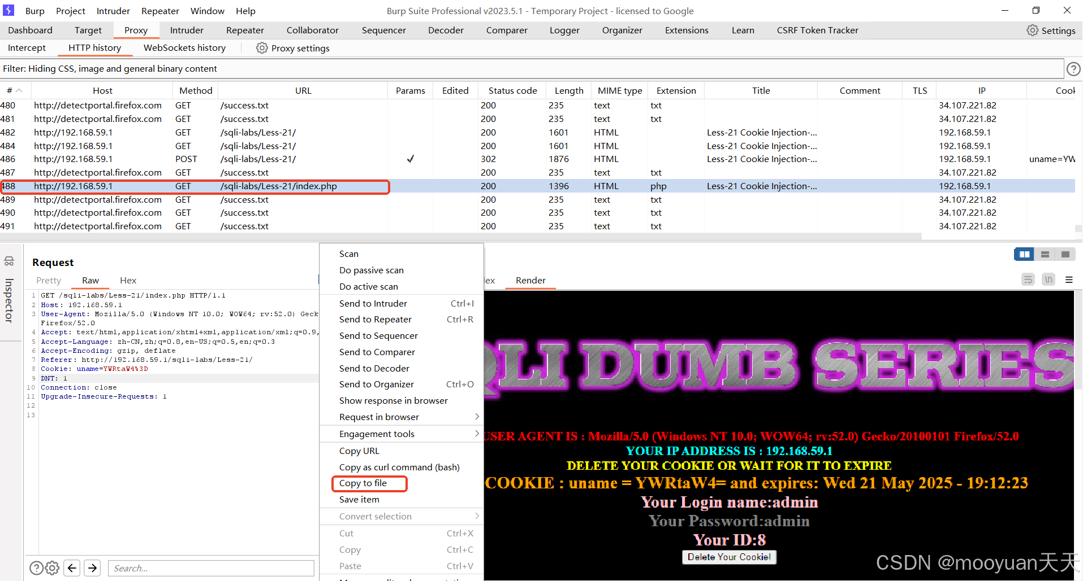Open the Project menu
This screenshot has width=1083, height=581.
(71, 11)
